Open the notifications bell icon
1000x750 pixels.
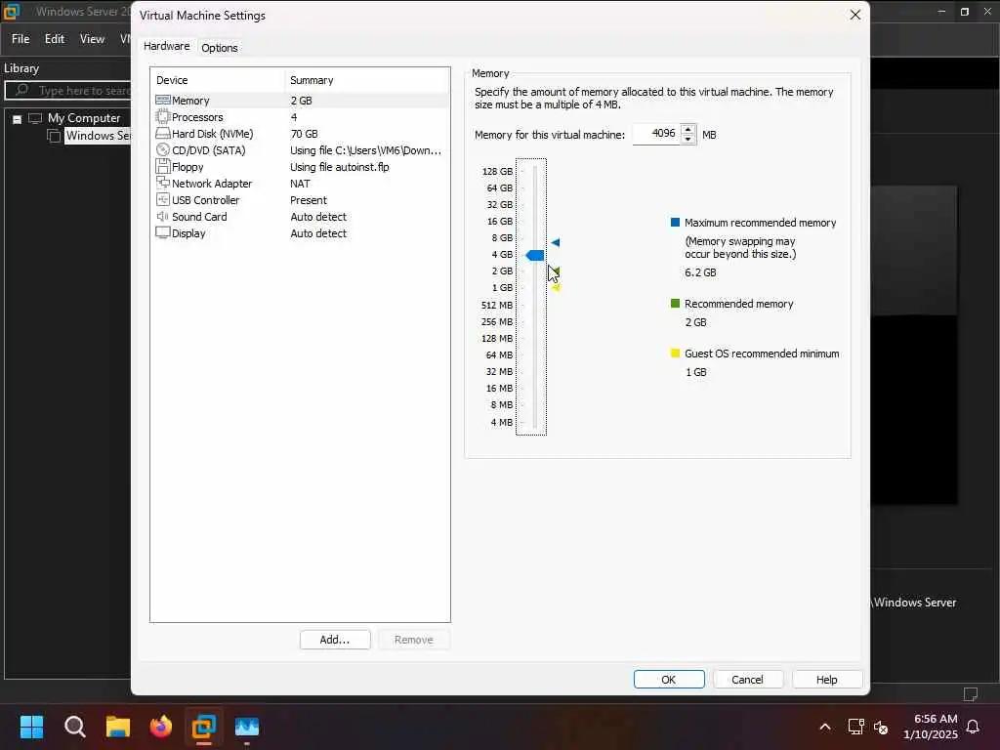click(974, 727)
